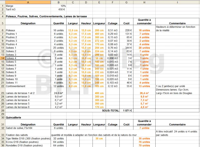Click the select-all corner of the grid

pyautogui.click(x=2, y=2)
